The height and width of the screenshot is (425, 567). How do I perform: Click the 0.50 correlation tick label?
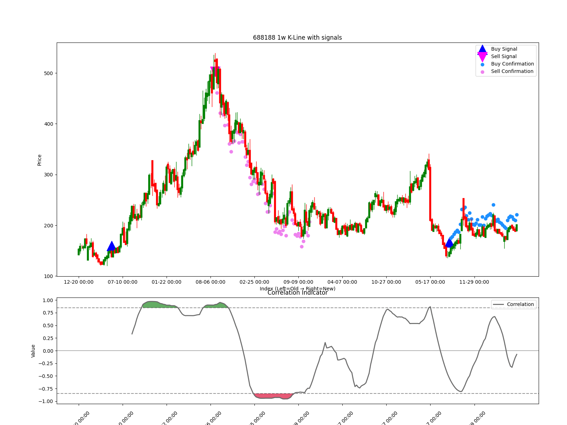[x=47, y=325]
